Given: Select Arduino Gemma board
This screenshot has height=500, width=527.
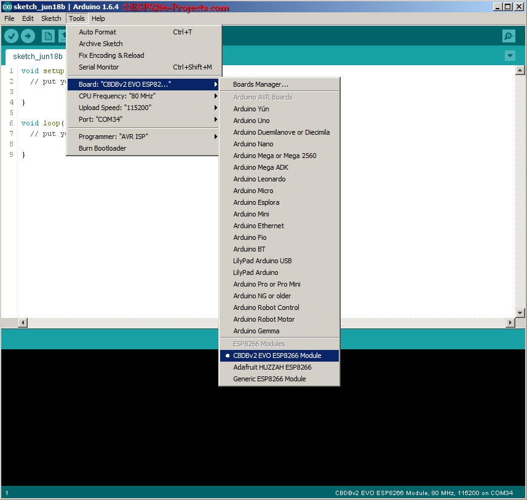Looking at the screenshot, I should (279, 331).
